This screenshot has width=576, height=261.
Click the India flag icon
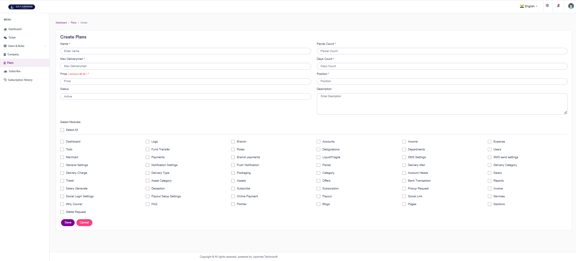(522, 6)
